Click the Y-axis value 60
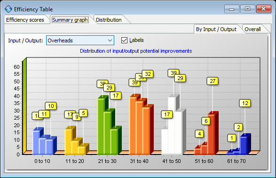 click(x=17, y=67)
